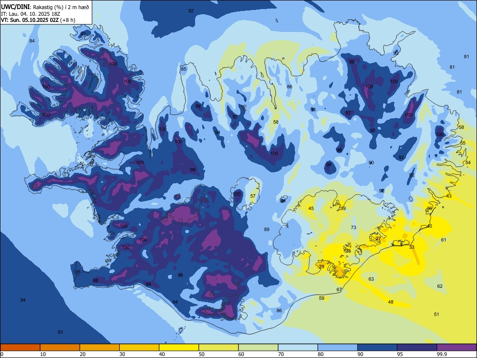Viewport: 477px width, 358px height.
Task: Click the map value '85' on the map
Action: click(184, 69)
